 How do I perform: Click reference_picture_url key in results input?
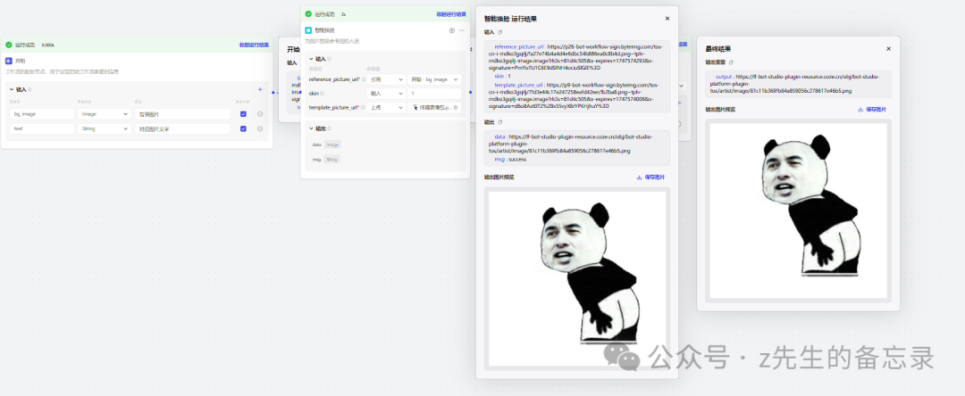tap(519, 46)
